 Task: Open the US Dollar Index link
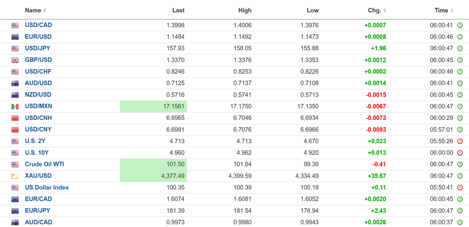pos(47,188)
